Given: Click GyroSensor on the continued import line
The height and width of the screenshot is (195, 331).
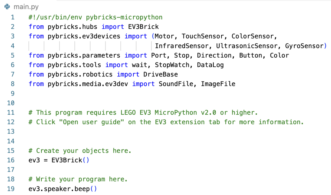Looking at the screenshot, I should coord(304,46).
